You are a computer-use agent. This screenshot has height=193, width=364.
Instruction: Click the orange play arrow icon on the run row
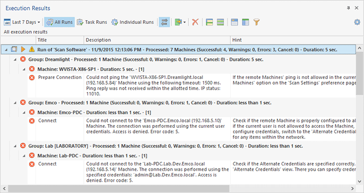(23, 49)
